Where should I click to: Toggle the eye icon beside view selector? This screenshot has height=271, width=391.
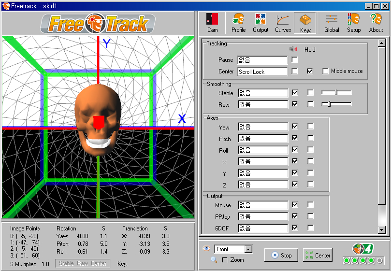coord(206,249)
